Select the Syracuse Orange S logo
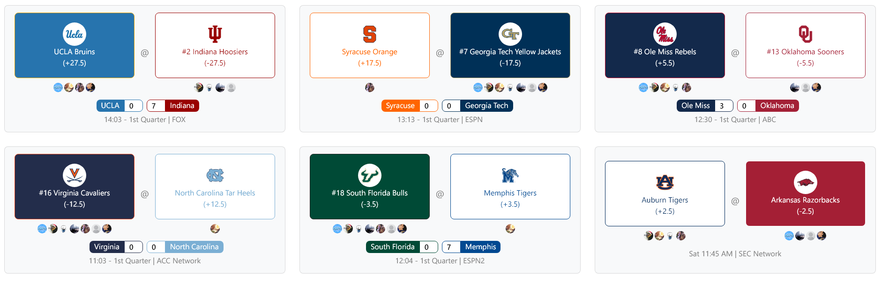889x282 pixels. (370, 34)
